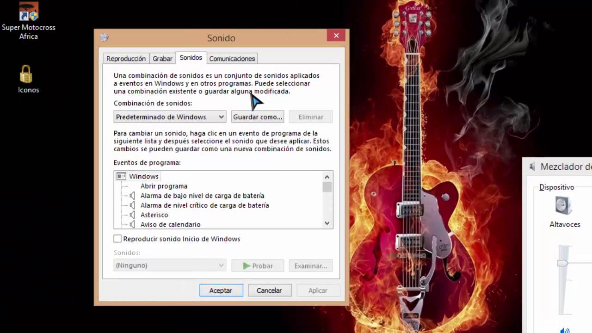The image size is (592, 333).
Task: Click speaker icon beside Asterisco
Action: (x=132, y=215)
